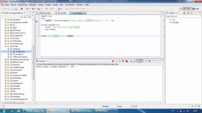Expand the try_except_2.py node in tree
This screenshot has height=113, width=202.
pyautogui.click(x=9, y=51)
